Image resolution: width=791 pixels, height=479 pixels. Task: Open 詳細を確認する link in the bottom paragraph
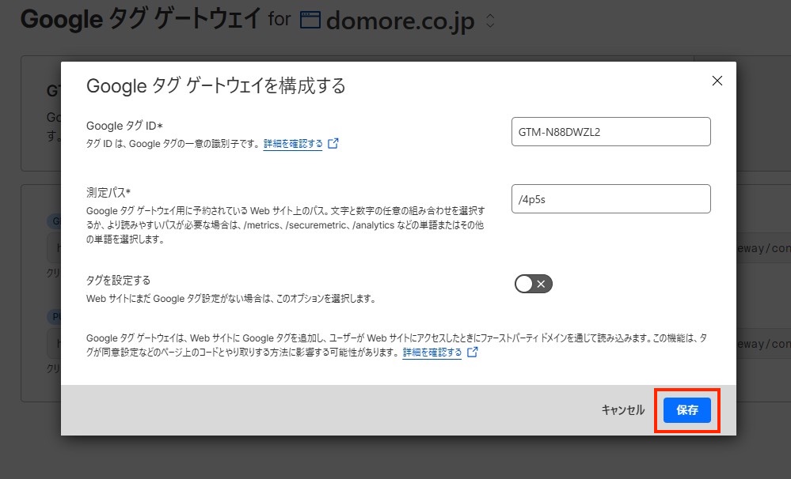(432, 353)
